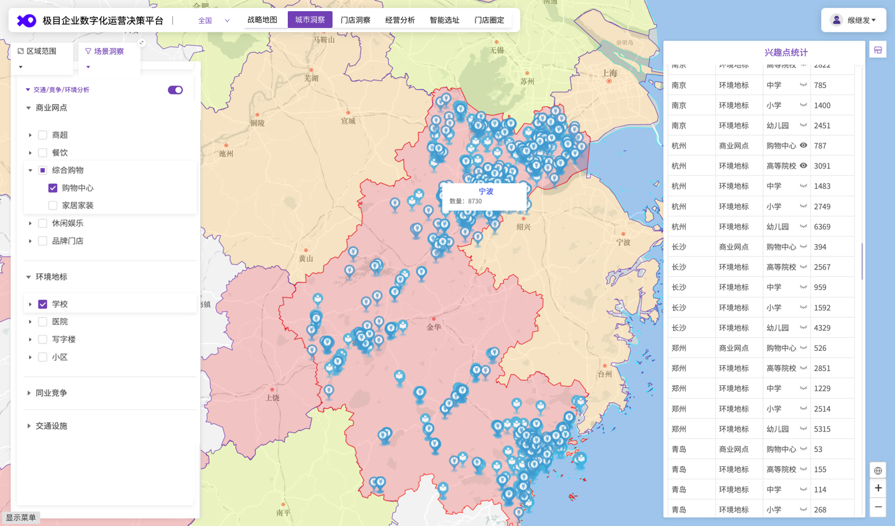Image resolution: width=895 pixels, height=526 pixels.
Task: Click the pin icon on the 场景洞察 panel corner
Action: pyautogui.click(x=142, y=42)
